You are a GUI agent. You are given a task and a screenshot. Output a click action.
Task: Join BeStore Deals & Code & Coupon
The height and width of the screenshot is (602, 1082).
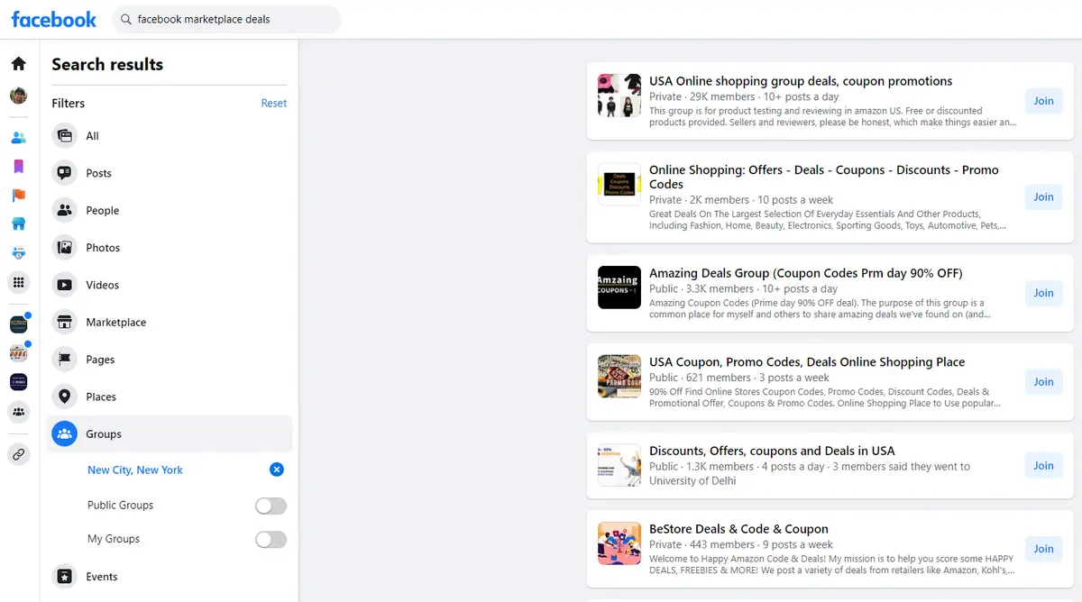coord(1043,549)
